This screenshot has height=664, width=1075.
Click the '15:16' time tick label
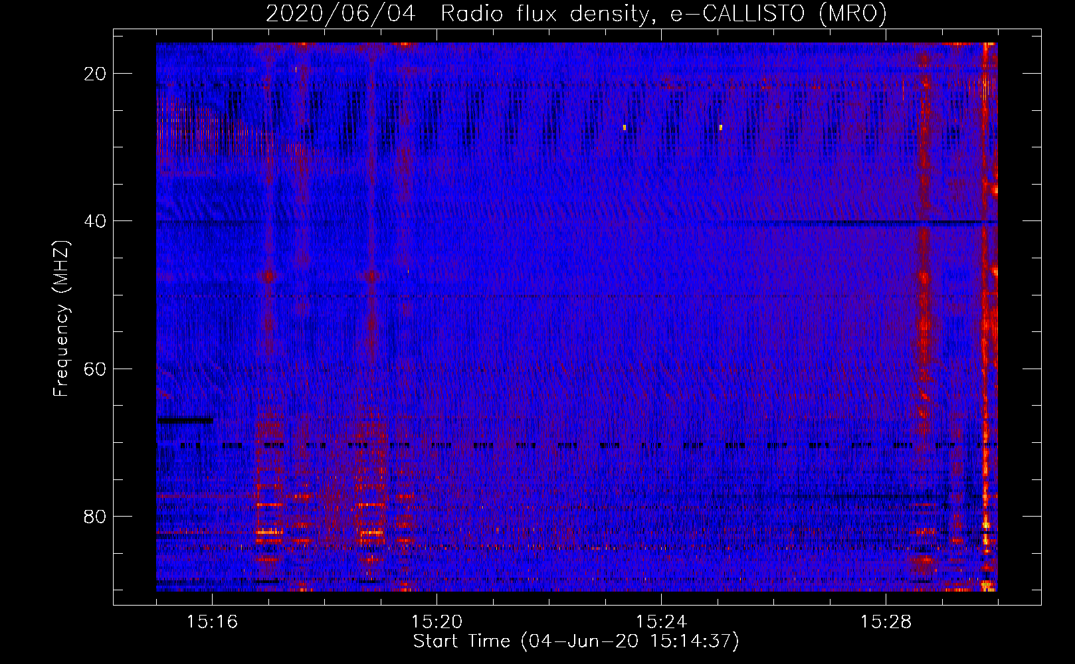[212, 622]
